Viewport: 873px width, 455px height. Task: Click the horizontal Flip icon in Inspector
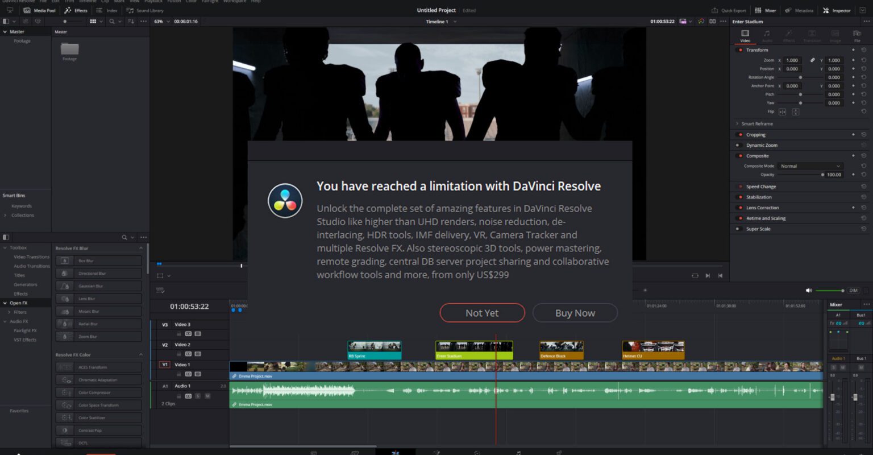(782, 112)
